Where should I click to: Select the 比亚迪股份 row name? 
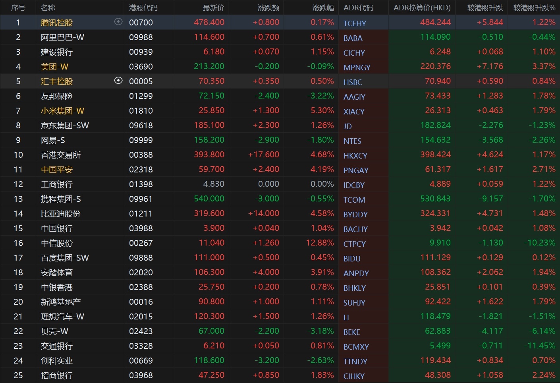pos(60,214)
